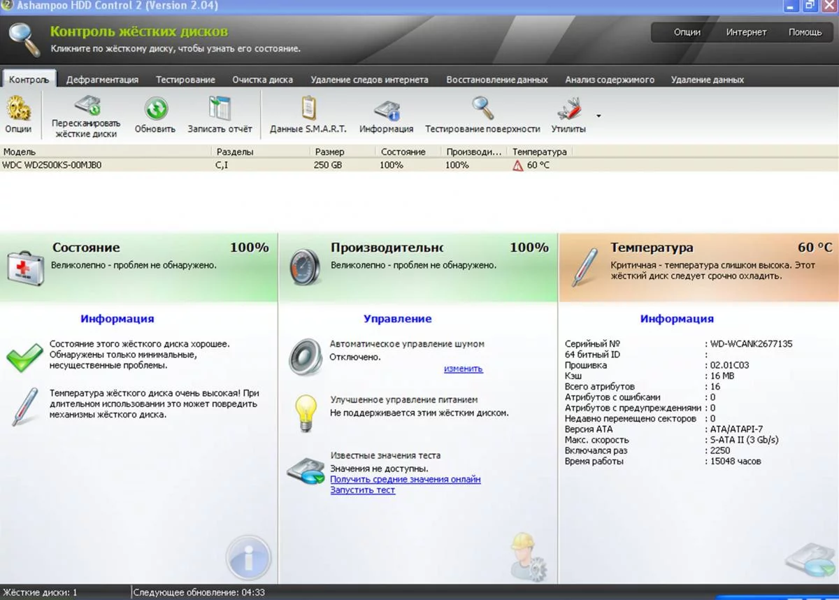Open Восстановление данных tab
Screen dimensions: 839x600
(497, 80)
